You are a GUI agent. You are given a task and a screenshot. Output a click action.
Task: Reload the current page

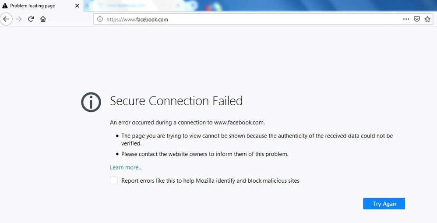pos(31,19)
